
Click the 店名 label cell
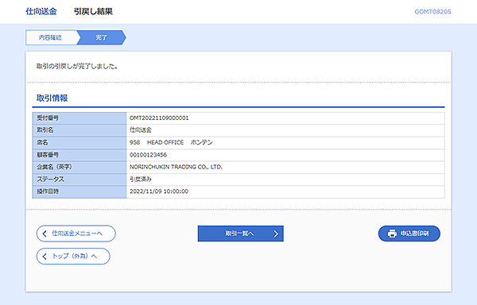point(79,143)
